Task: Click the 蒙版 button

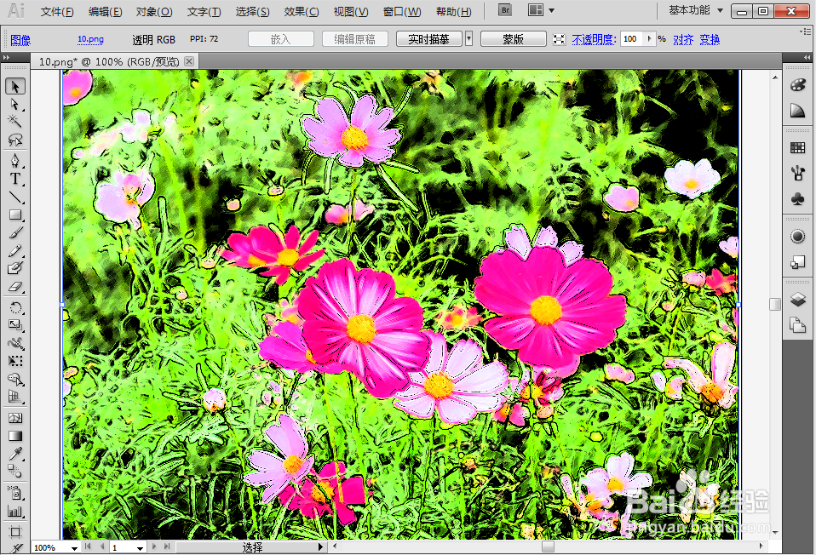Action: pos(513,39)
